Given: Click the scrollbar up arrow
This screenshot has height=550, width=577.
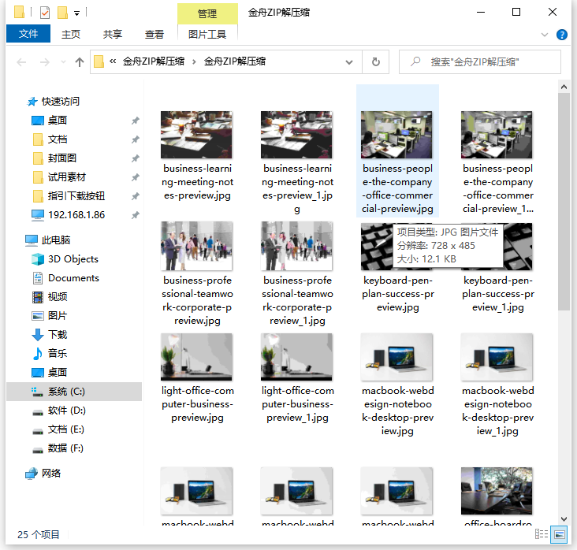Looking at the screenshot, I should [x=564, y=87].
